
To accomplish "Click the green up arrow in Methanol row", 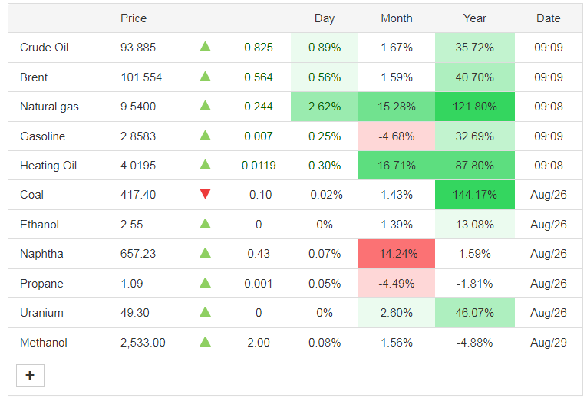I will pyautogui.click(x=205, y=342).
